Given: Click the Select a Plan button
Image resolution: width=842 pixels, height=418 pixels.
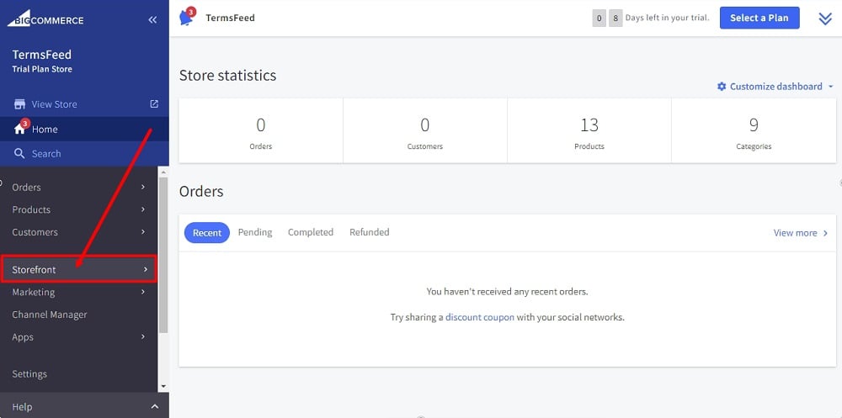Looking at the screenshot, I should 759,18.
